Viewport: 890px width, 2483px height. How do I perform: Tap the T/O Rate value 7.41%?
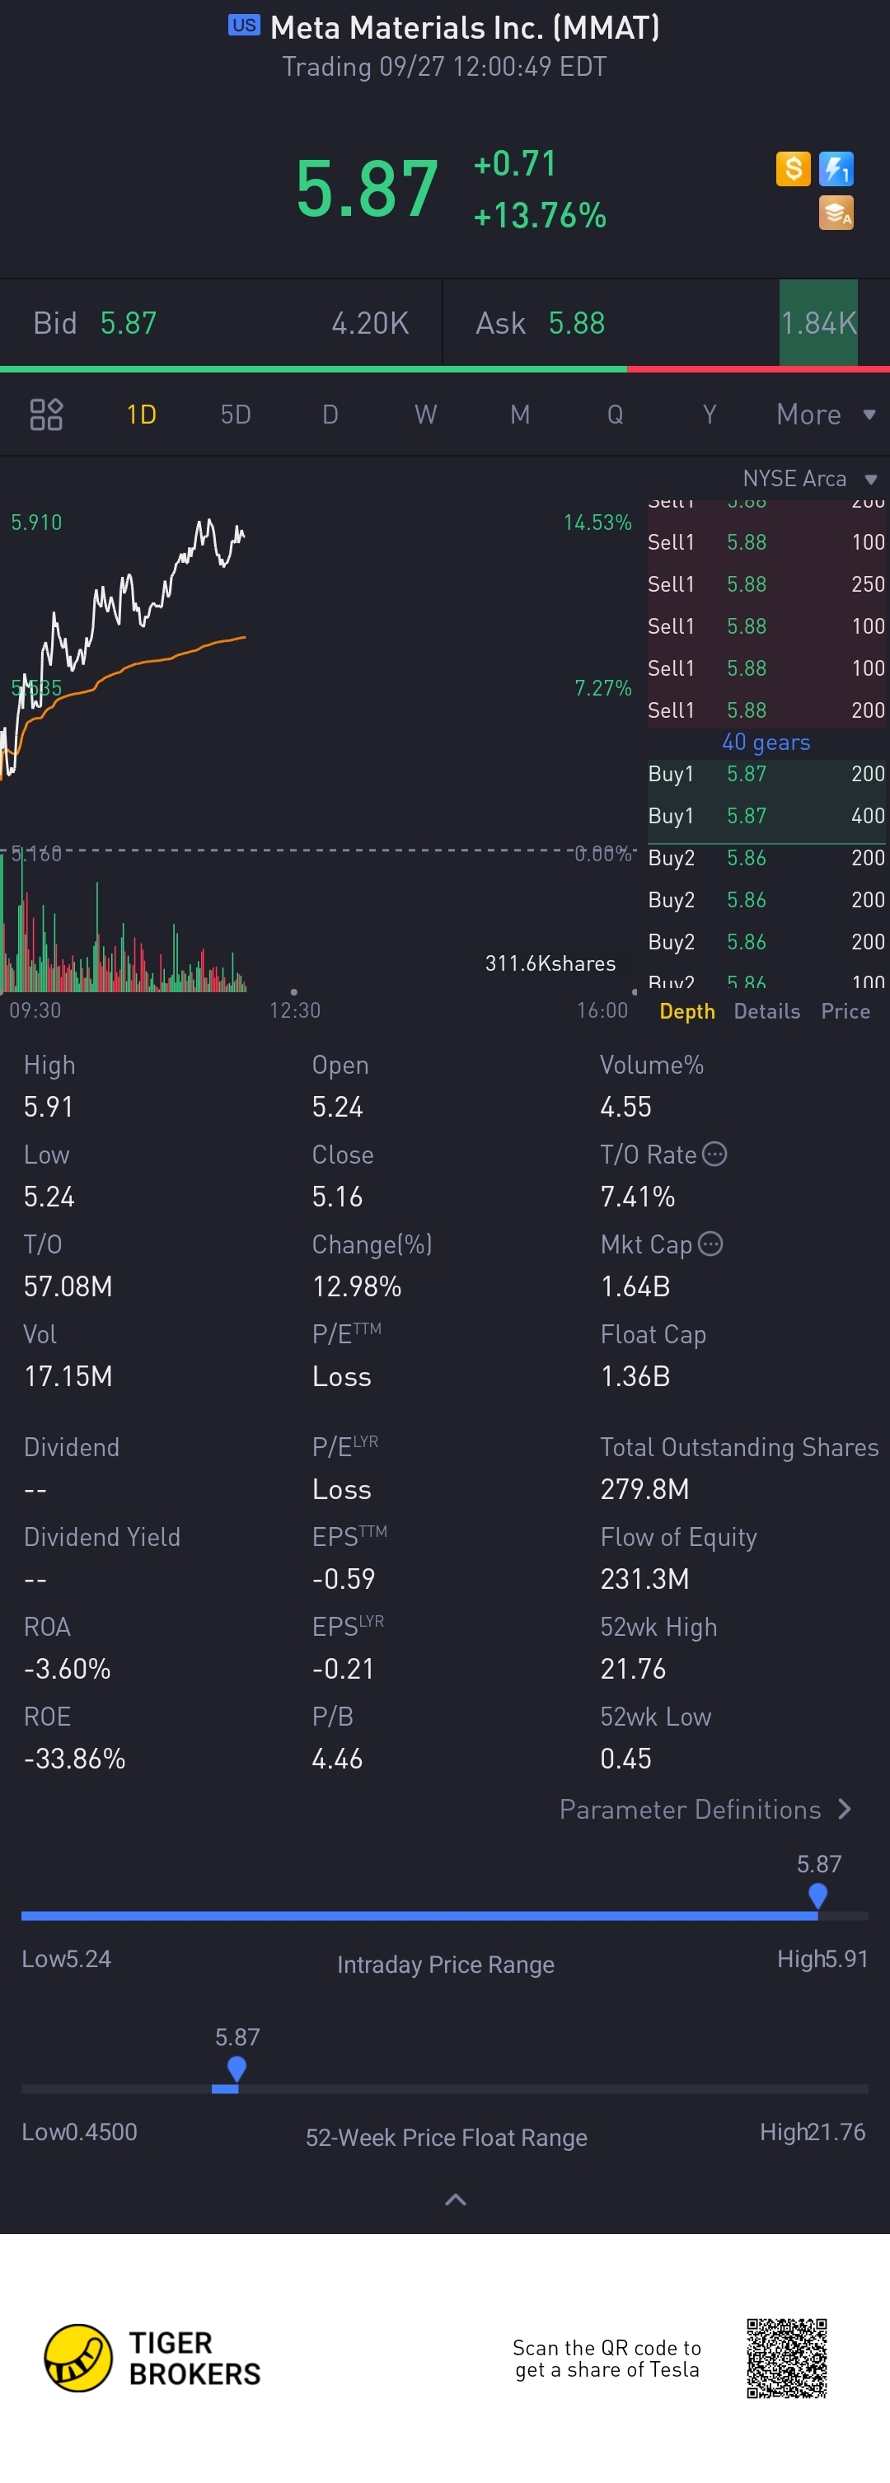pos(637,1197)
